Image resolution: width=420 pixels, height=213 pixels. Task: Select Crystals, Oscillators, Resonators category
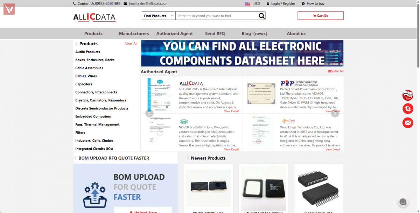pos(101,100)
